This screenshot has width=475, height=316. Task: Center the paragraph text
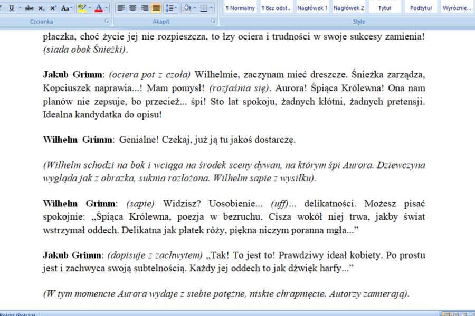click(x=132, y=8)
